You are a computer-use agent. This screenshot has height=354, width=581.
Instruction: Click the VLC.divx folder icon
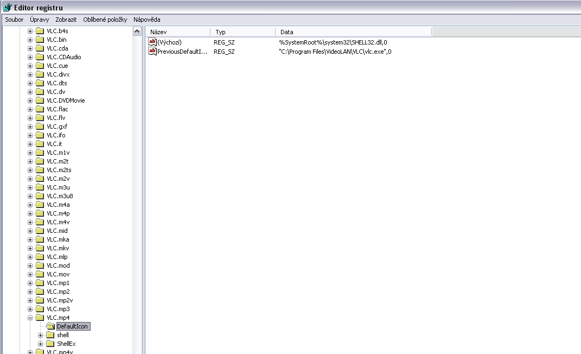(40, 74)
